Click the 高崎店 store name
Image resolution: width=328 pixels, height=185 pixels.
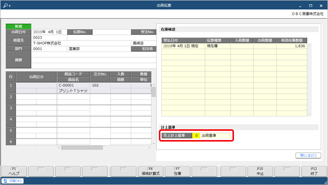[x=138, y=43]
